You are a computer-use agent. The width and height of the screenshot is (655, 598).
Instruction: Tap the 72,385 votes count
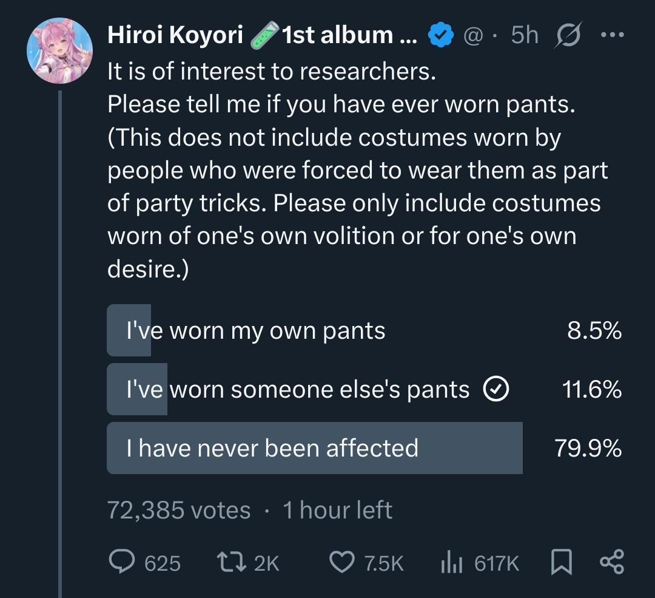(x=178, y=510)
